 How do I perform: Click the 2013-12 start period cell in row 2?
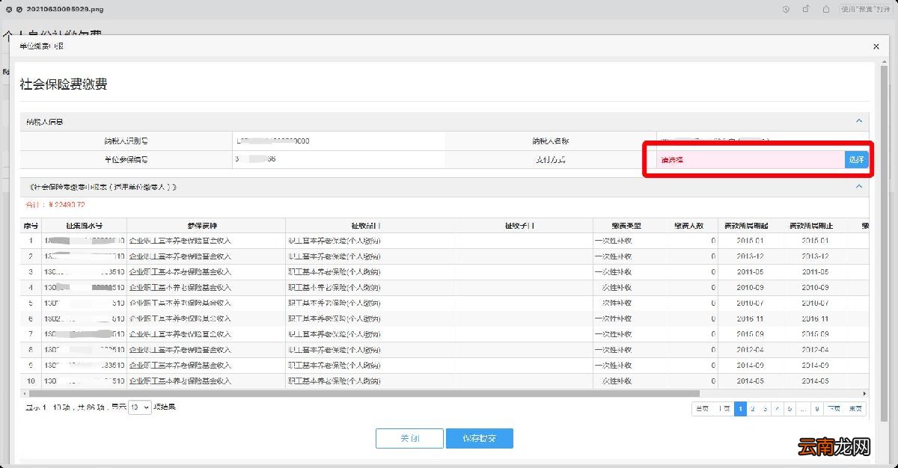(x=749, y=256)
